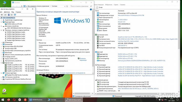182x102 pixels.
Task: Open Избранное menu in AIDA64
Action: point(109,5)
